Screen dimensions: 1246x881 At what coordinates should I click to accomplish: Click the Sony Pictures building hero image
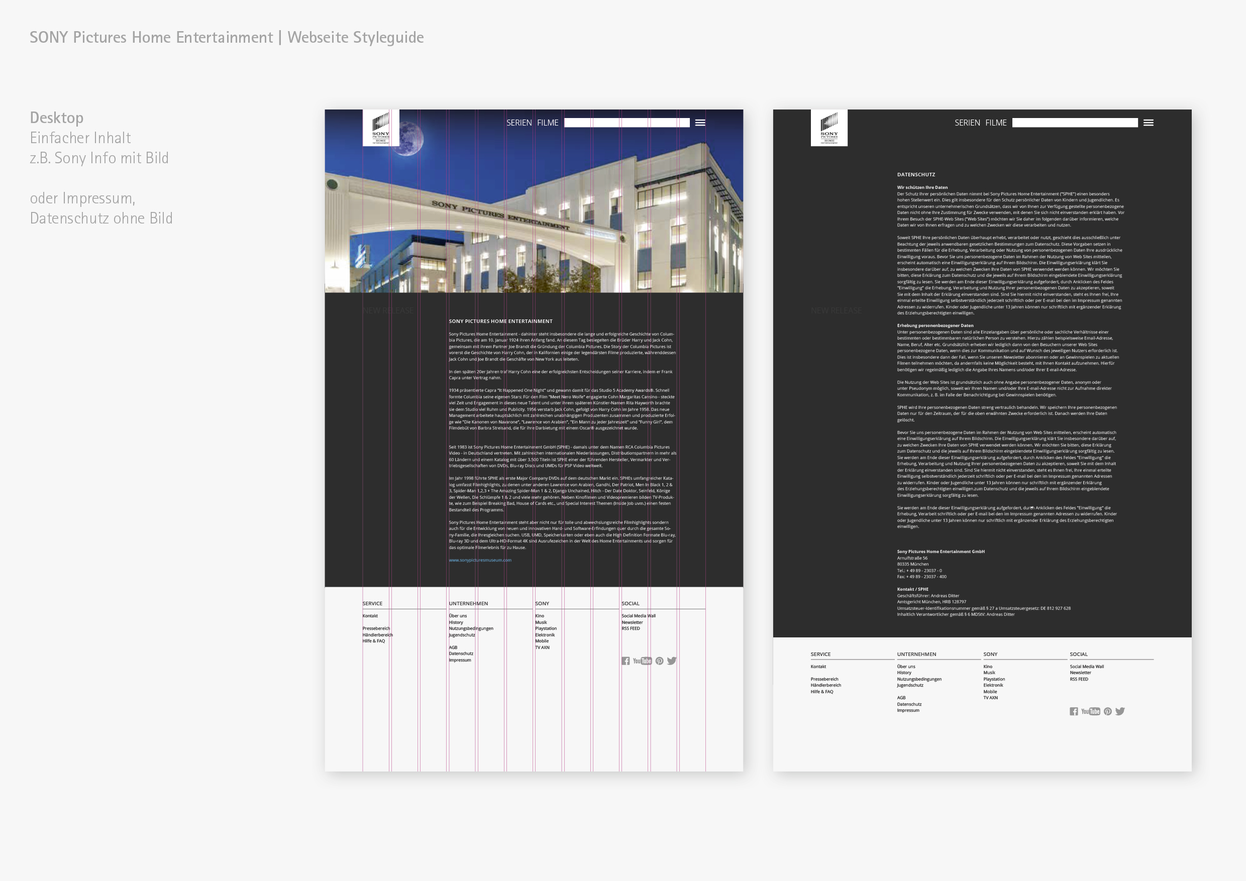coord(534,201)
